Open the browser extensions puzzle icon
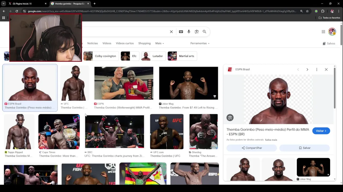This screenshot has width=343, height=192. [323, 11]
